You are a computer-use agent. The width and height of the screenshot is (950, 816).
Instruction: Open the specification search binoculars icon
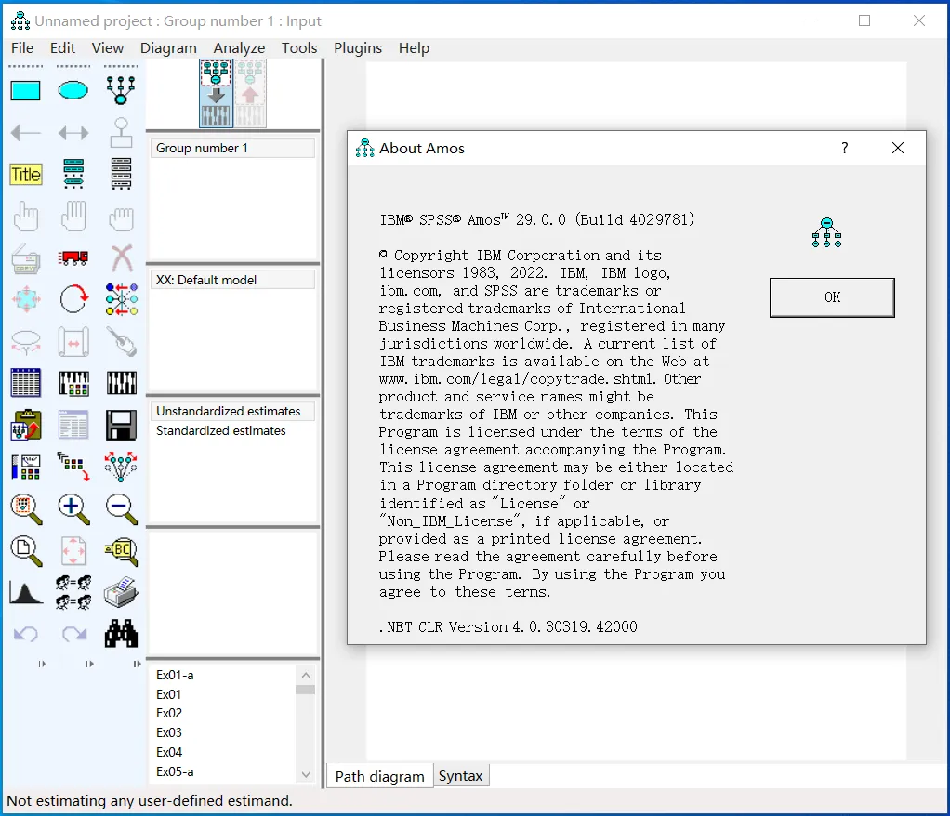[x=121, y=634]
